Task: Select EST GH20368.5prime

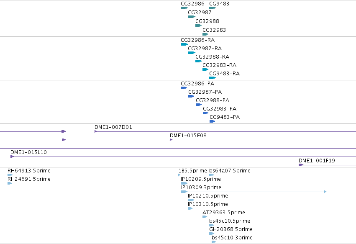Action: tap(231, 230)
